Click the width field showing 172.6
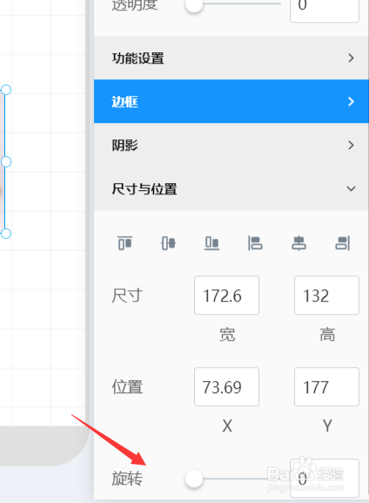The height and width of the screenshot is (503, 369). (x=226, y=296)
